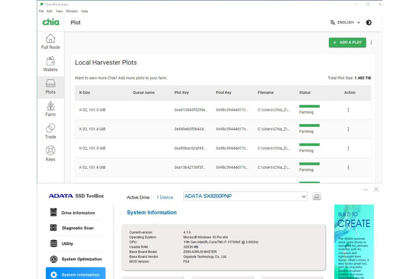419x279 pixels.
Task: Select the BIOS Version F5d text
Action: click(186, 262)
